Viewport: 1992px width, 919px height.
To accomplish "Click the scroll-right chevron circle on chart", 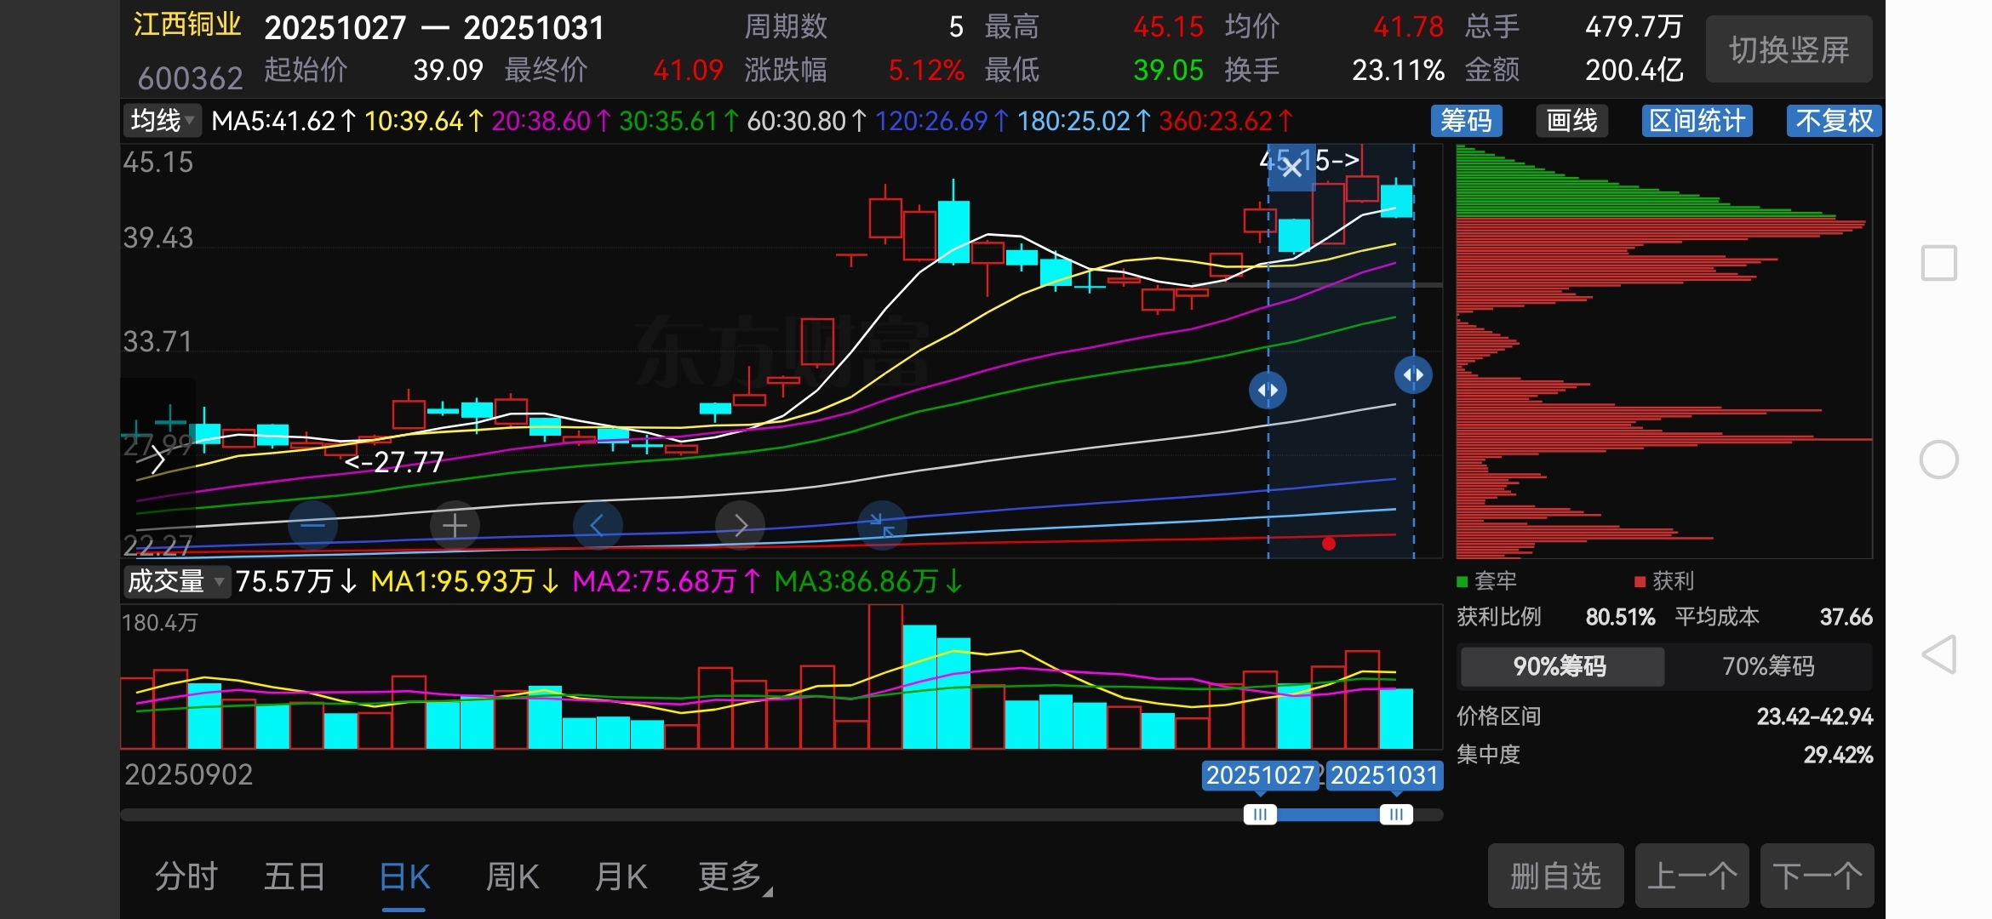I will tap(740, 526).
